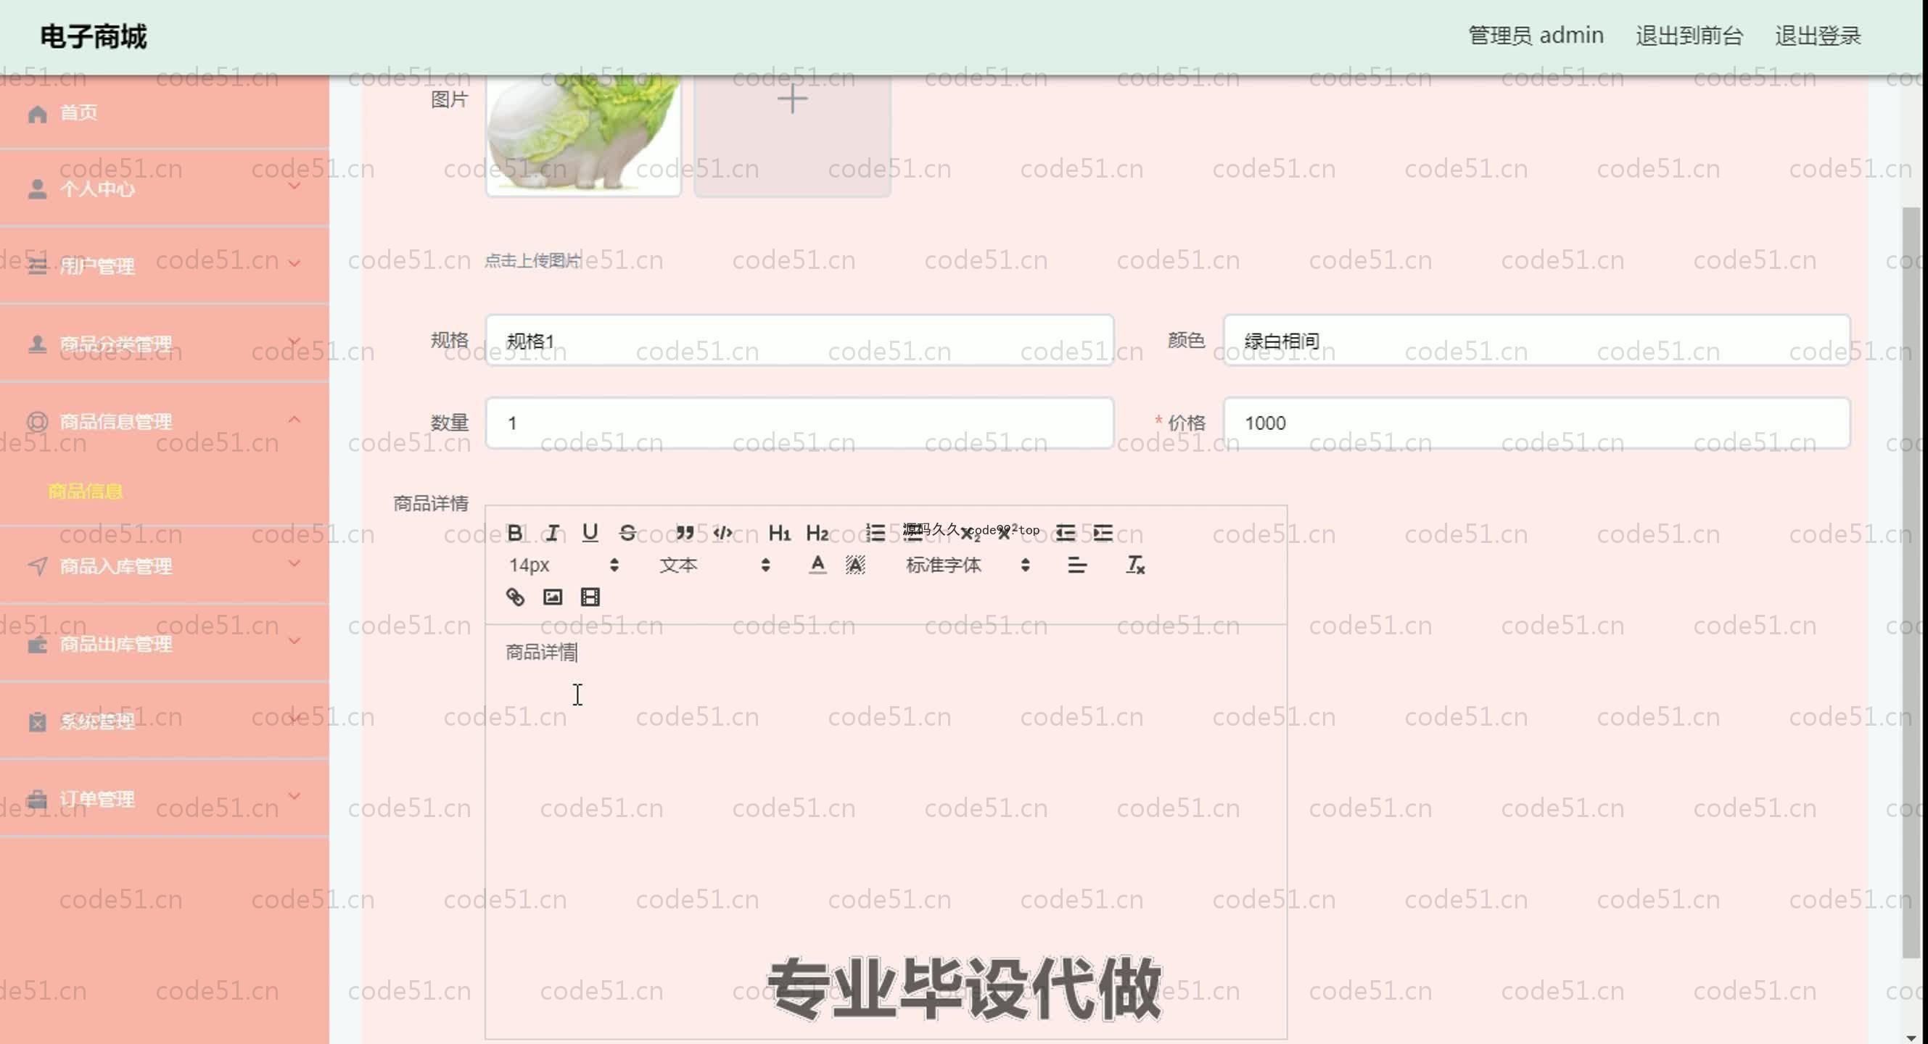This screenshot has height=1044, width=1928.
Task: Expand 订单管理 sidebar menu
Action: (x=165, y=799)
